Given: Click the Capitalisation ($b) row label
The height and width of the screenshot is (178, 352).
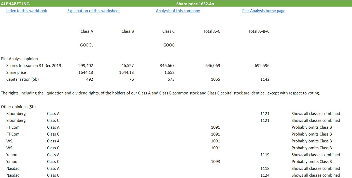Looking at the screenshot, I should click(x=22, y=79).
